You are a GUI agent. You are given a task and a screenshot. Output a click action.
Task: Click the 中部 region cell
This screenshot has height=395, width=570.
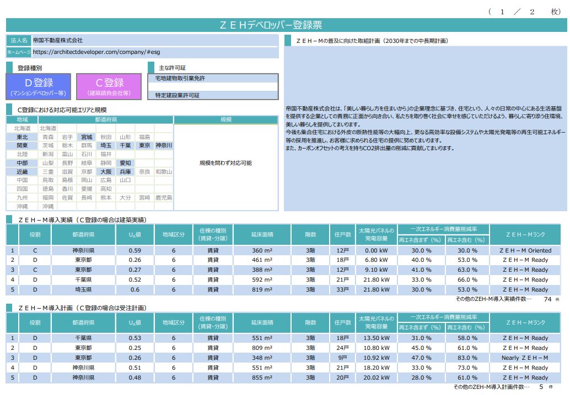pyautogui.click(x=22, y=163)
